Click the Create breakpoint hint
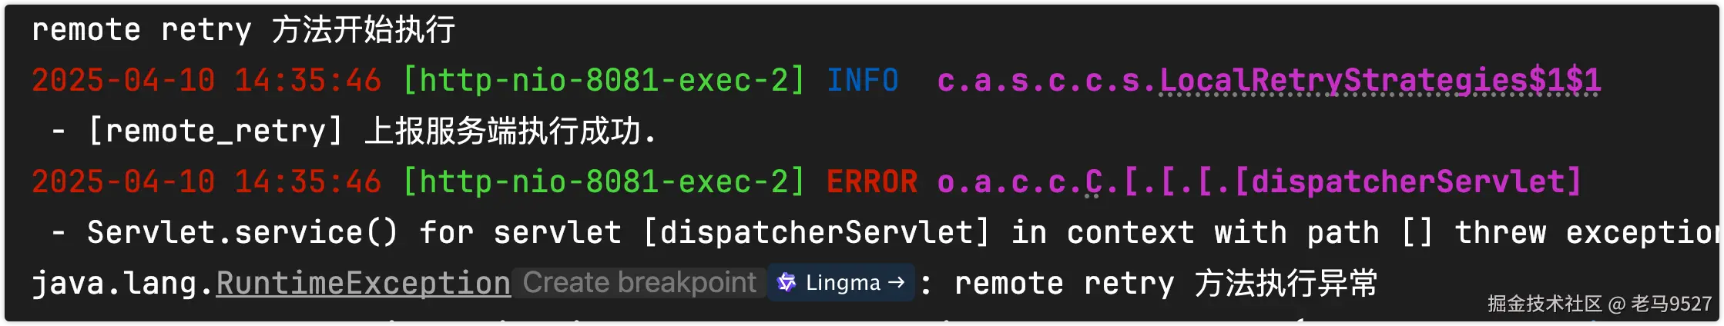This screenshot has width=1724, height=326. (639, 283)
